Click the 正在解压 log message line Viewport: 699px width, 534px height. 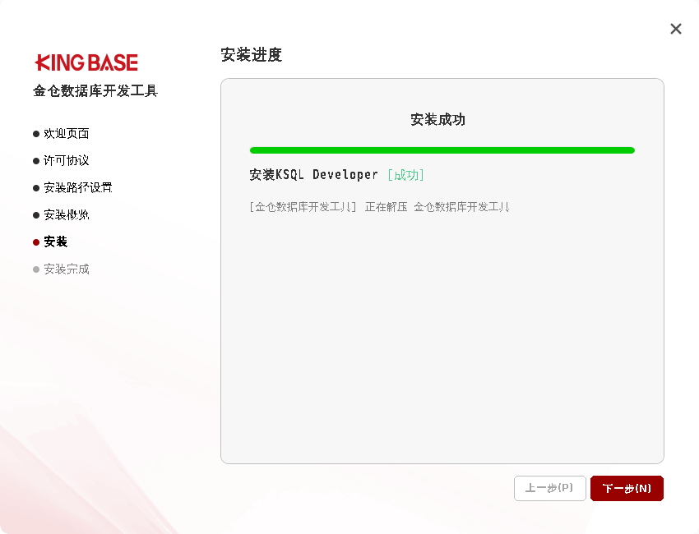click(379, 207)
